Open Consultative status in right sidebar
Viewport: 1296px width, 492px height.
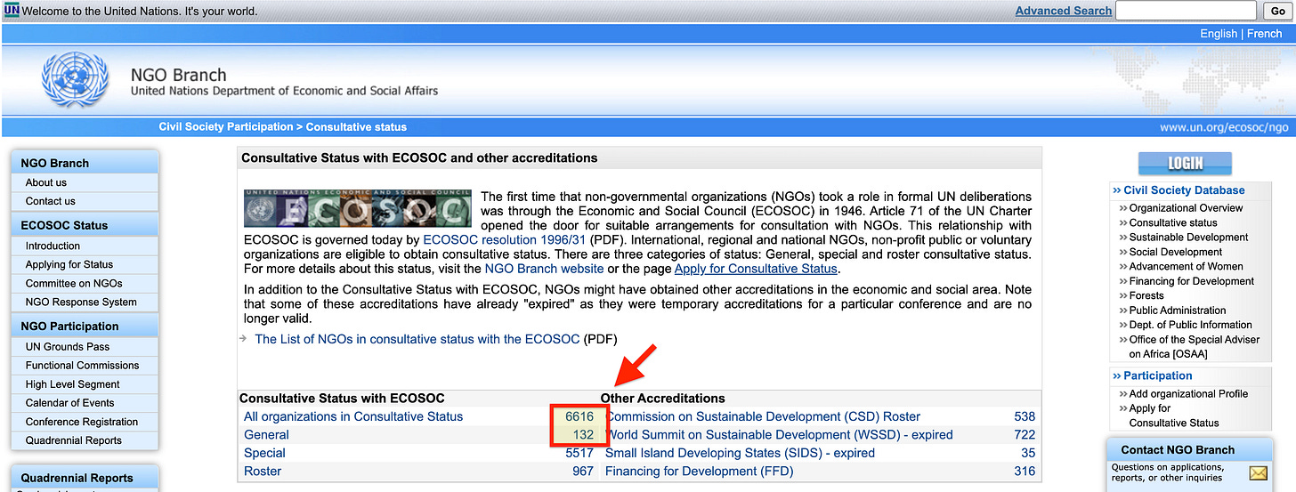(x=1173, y=222)
